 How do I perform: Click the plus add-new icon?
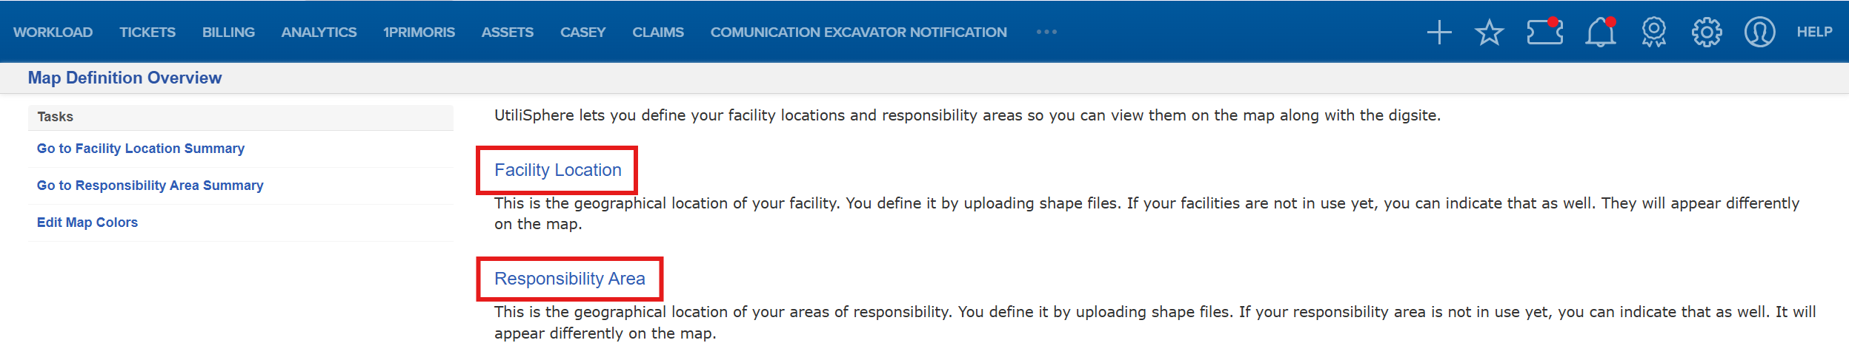1438,33
